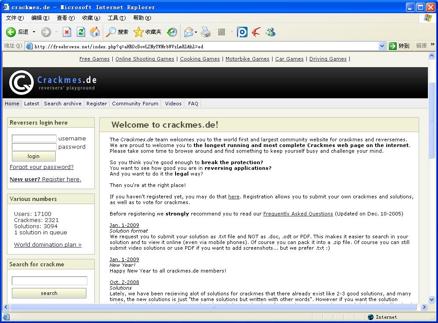This screenshot has width=438, height=323.
Task: Open the Car Games link
Action: (x=289, y=59)
